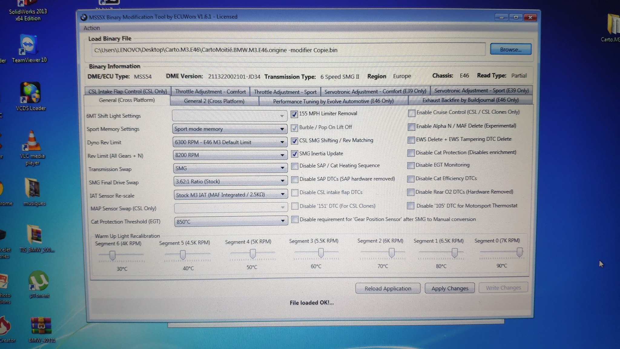
Task: Open the Dyno Rev Limit dropdown
Action: tap(230, 142)
